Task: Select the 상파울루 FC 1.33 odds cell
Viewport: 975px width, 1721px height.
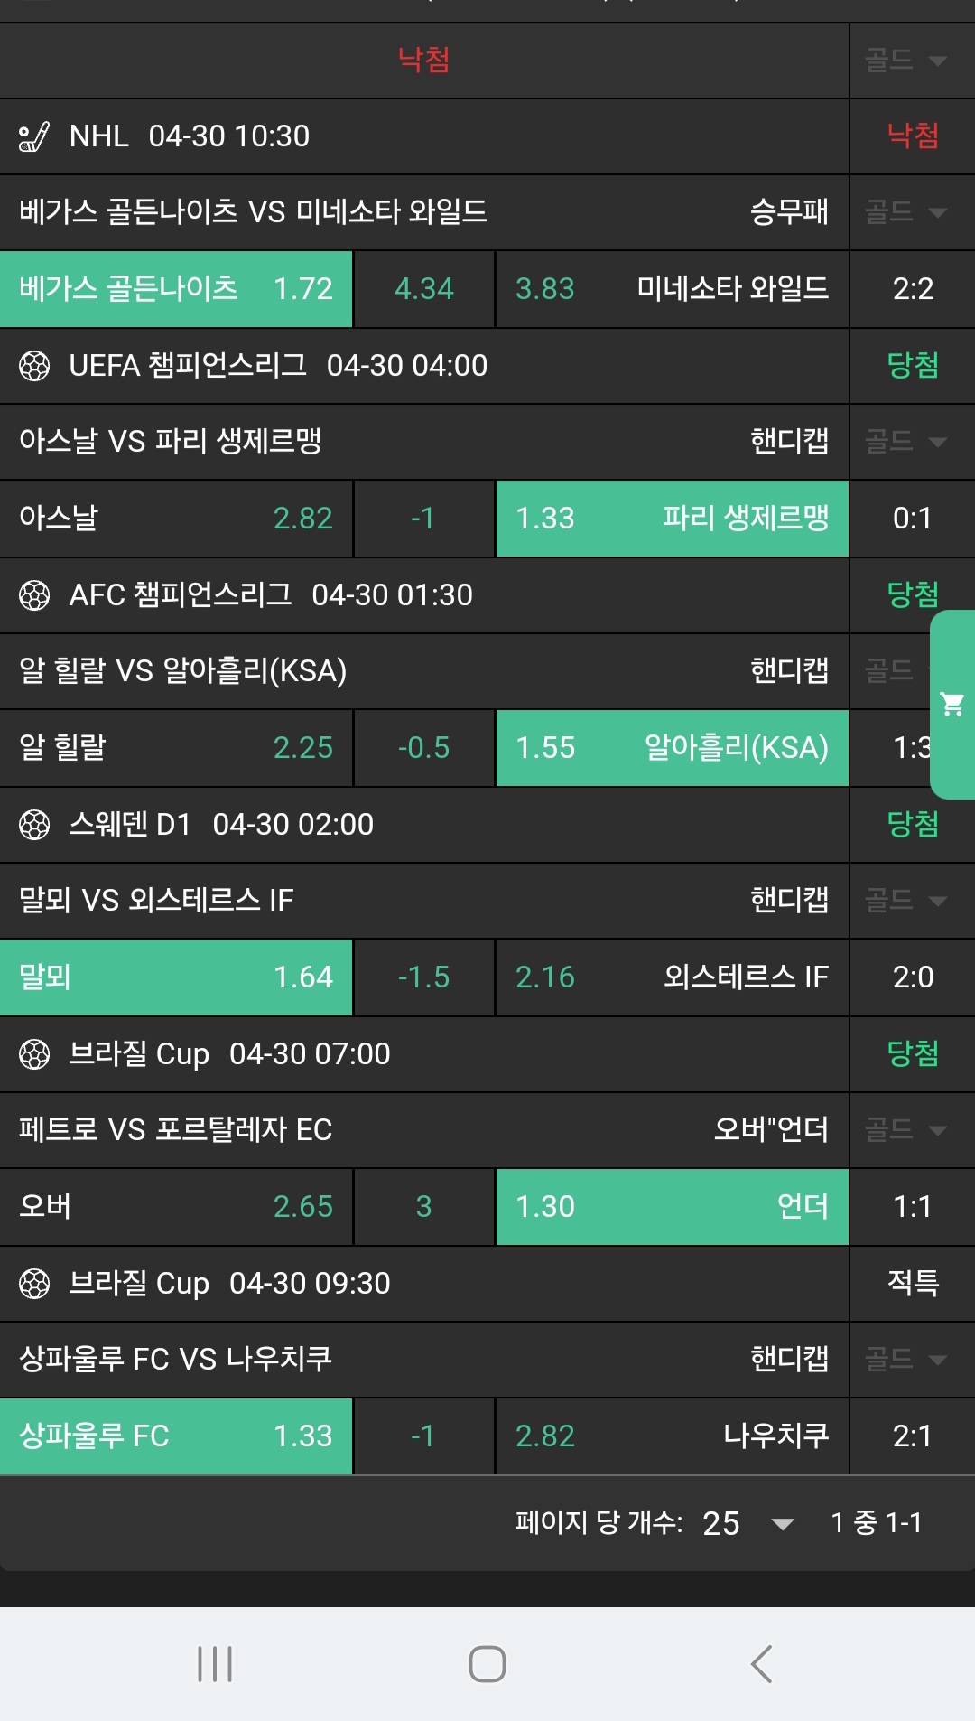Action: coord(176,1436)
